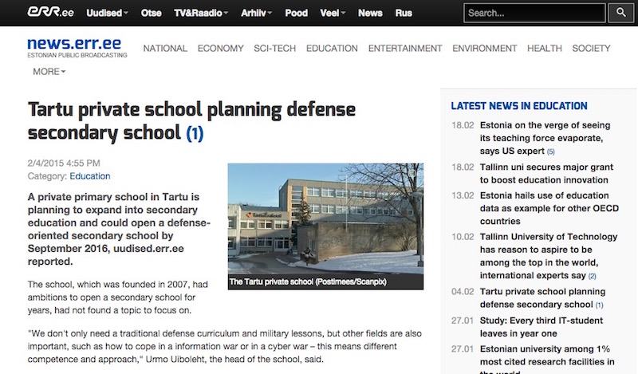Focus the Search input field
This screenshot has height=374, width=638.
pyautogui.click(x=534, y=13)
